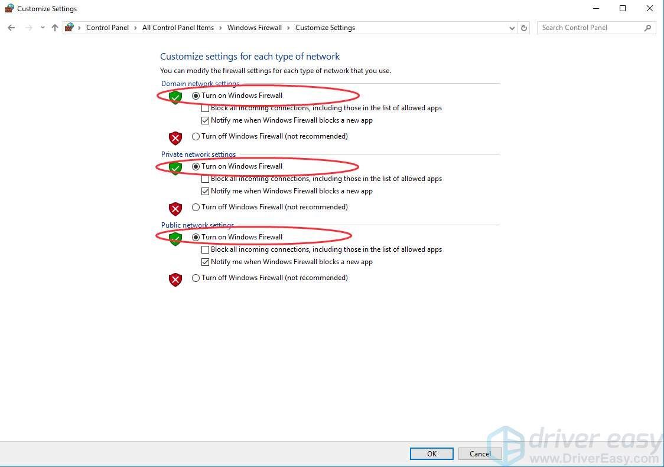Click Customize Settings breadcrumb
The width and height of the screenshot is (664, 467).
(x=326, y=28)
